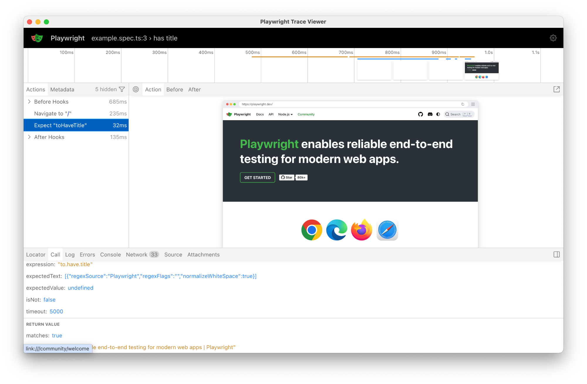Image resolution: width=587 pixels, height=384 pixels.
Task: Expand the After Hooks action
Action: point(29,137)
